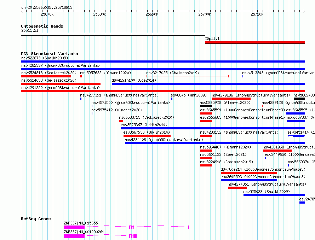
Task: Select the nsv4281968 variant label
Action: point(289,147)
